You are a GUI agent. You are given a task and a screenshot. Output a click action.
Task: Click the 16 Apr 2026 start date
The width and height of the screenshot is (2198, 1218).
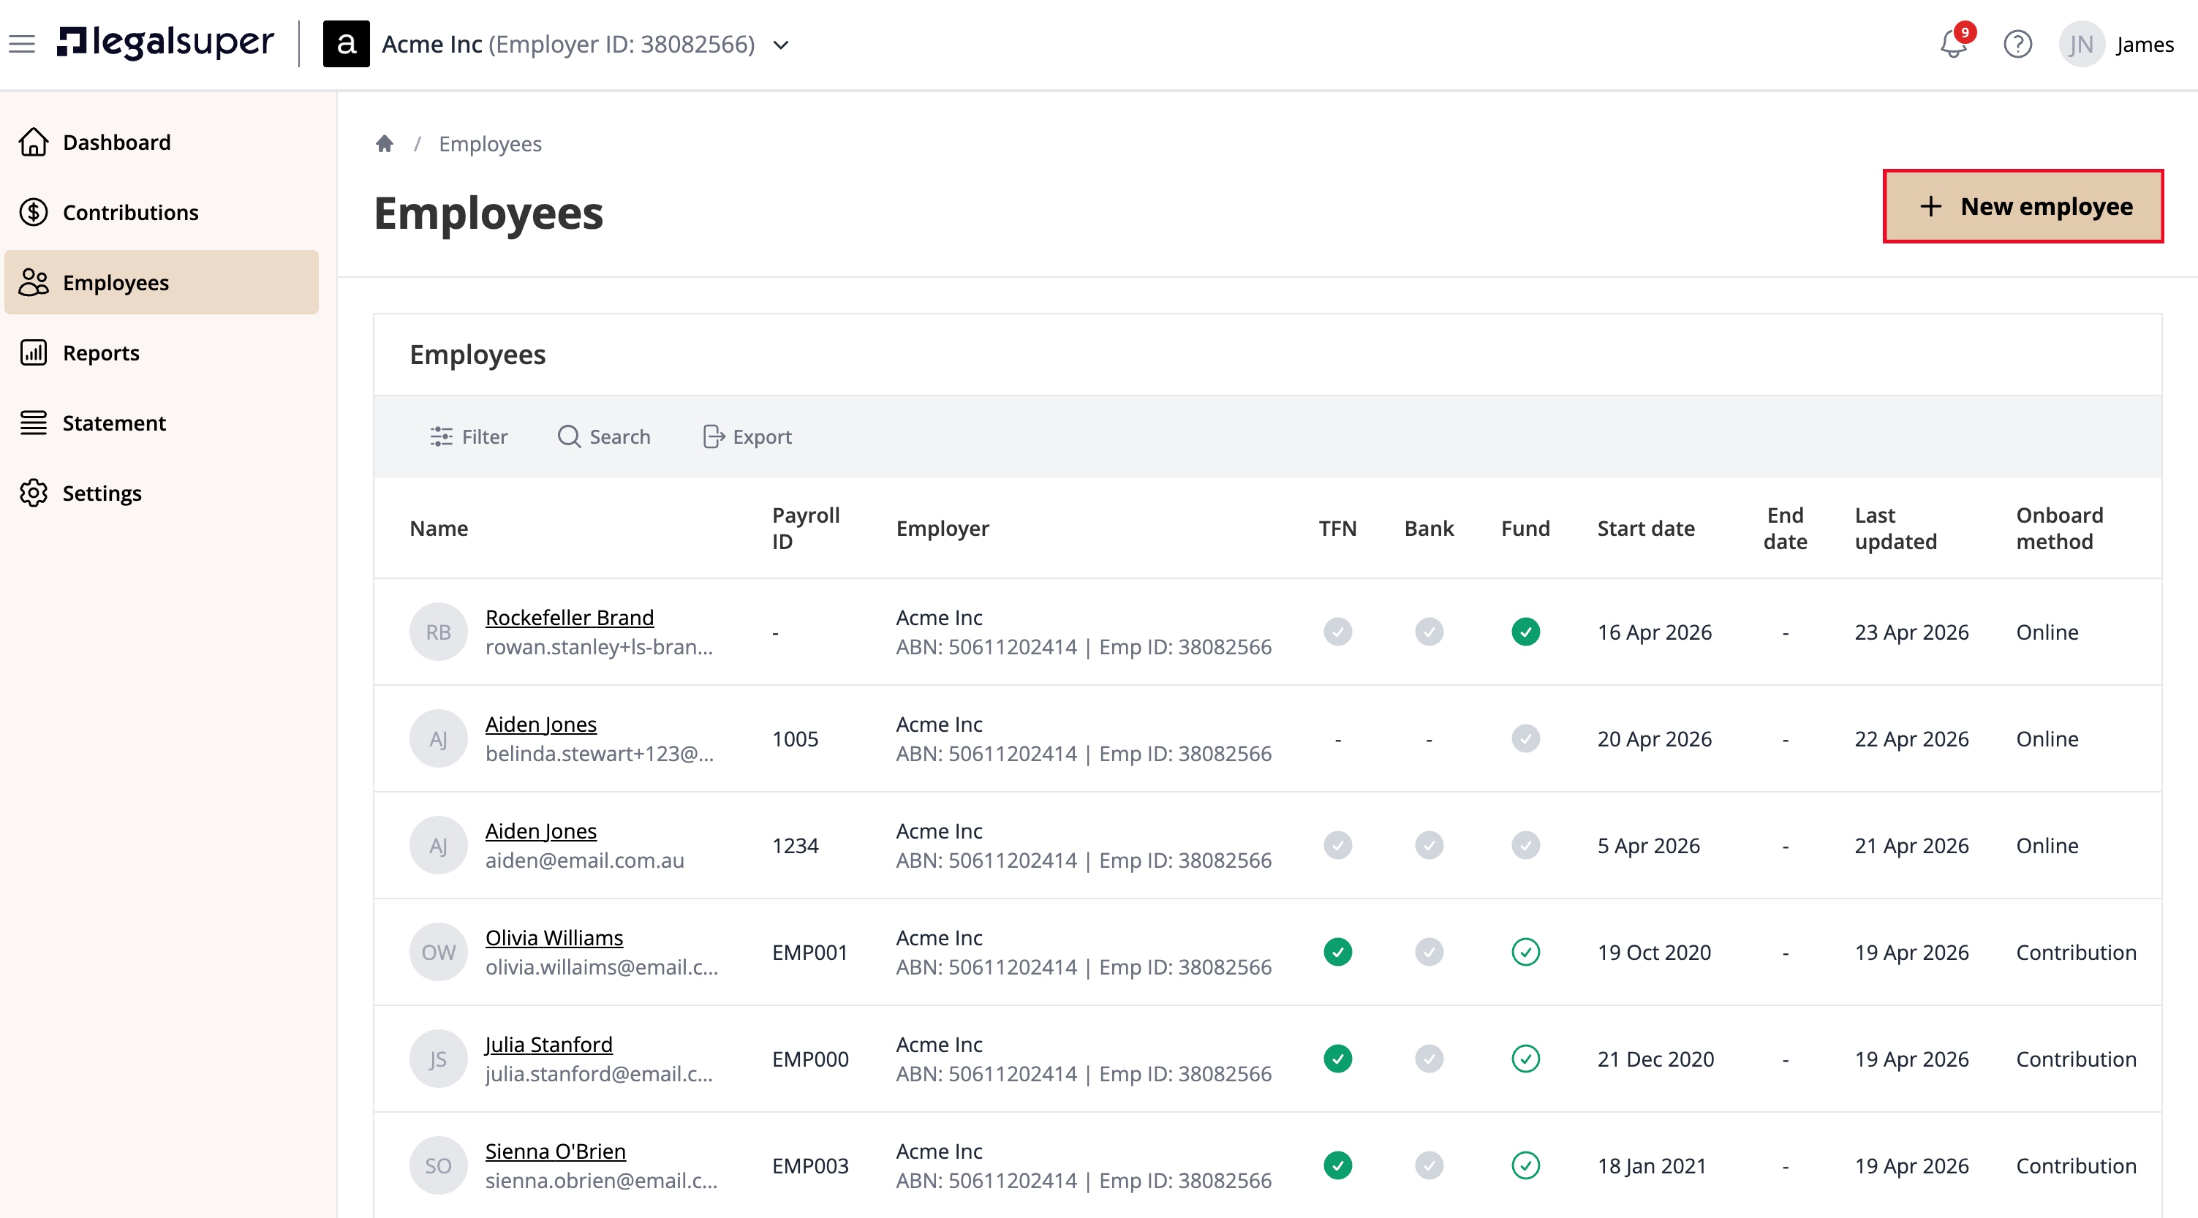[x=1654, y=632]
